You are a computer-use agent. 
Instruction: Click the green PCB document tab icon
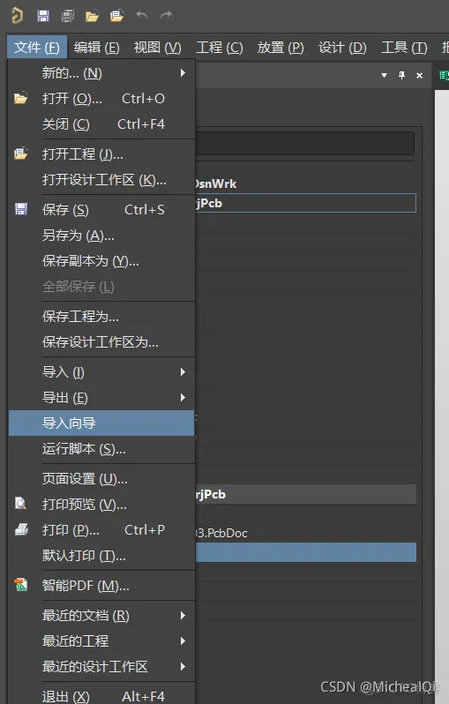[444, 76]
